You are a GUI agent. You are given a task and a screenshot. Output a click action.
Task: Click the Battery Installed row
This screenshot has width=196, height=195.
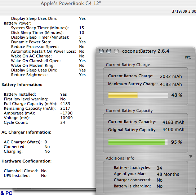pos(35,94)
